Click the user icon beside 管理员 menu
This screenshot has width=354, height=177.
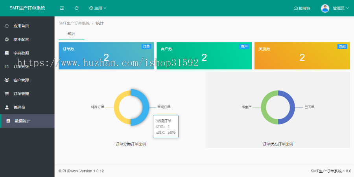tap(7, 107)
